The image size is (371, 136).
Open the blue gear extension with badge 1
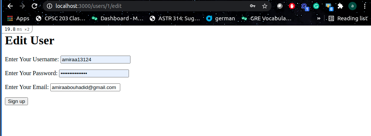pos(304,7)
